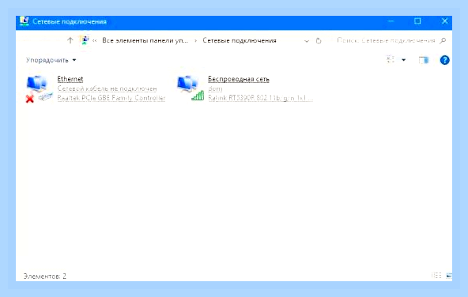Click breadcrumb chevron before Все элементы
The image size is (468, 297).
pyautogui.click(x=95, y=40)
